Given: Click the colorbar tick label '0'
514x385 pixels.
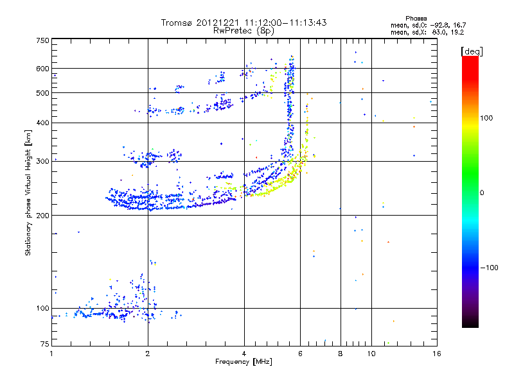Looking at the screenshot, I should 482,193.
